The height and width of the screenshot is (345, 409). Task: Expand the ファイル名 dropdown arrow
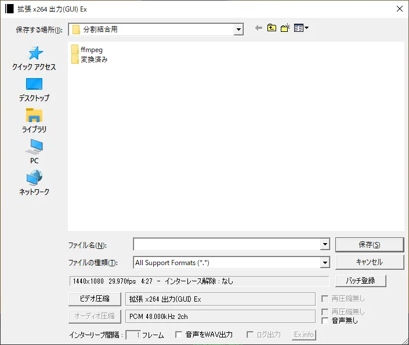(x=325, y=245)
